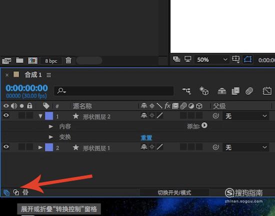Click the solo column header dot
275x216 pixels.
tap(21, 106)
